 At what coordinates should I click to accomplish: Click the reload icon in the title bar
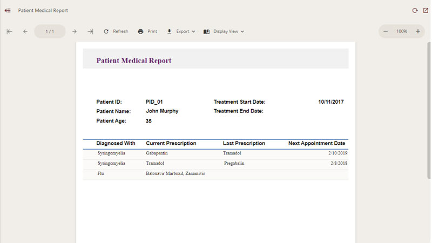[x=415, y=10]
